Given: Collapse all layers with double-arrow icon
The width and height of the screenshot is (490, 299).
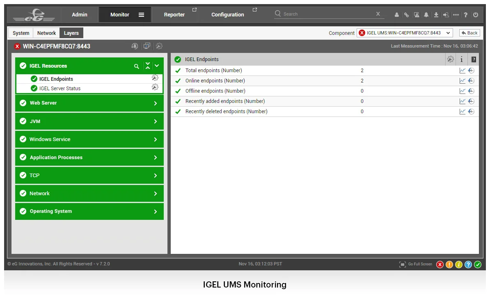Looking at the screenshot, I should pos(148,66).
